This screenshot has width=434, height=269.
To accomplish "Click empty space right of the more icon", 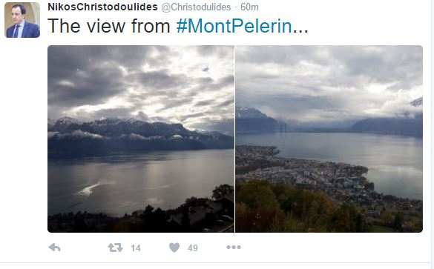I will click(x=332, y=248).
